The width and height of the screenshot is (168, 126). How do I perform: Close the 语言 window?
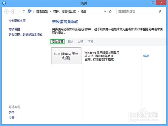click(161, 3)
